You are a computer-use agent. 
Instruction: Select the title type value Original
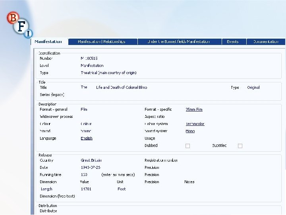(x=253, y=87)
